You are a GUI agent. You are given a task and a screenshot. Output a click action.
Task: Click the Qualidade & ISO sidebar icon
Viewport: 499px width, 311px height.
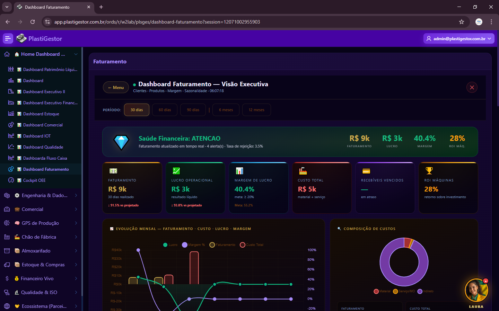click(x=7, y=292)
